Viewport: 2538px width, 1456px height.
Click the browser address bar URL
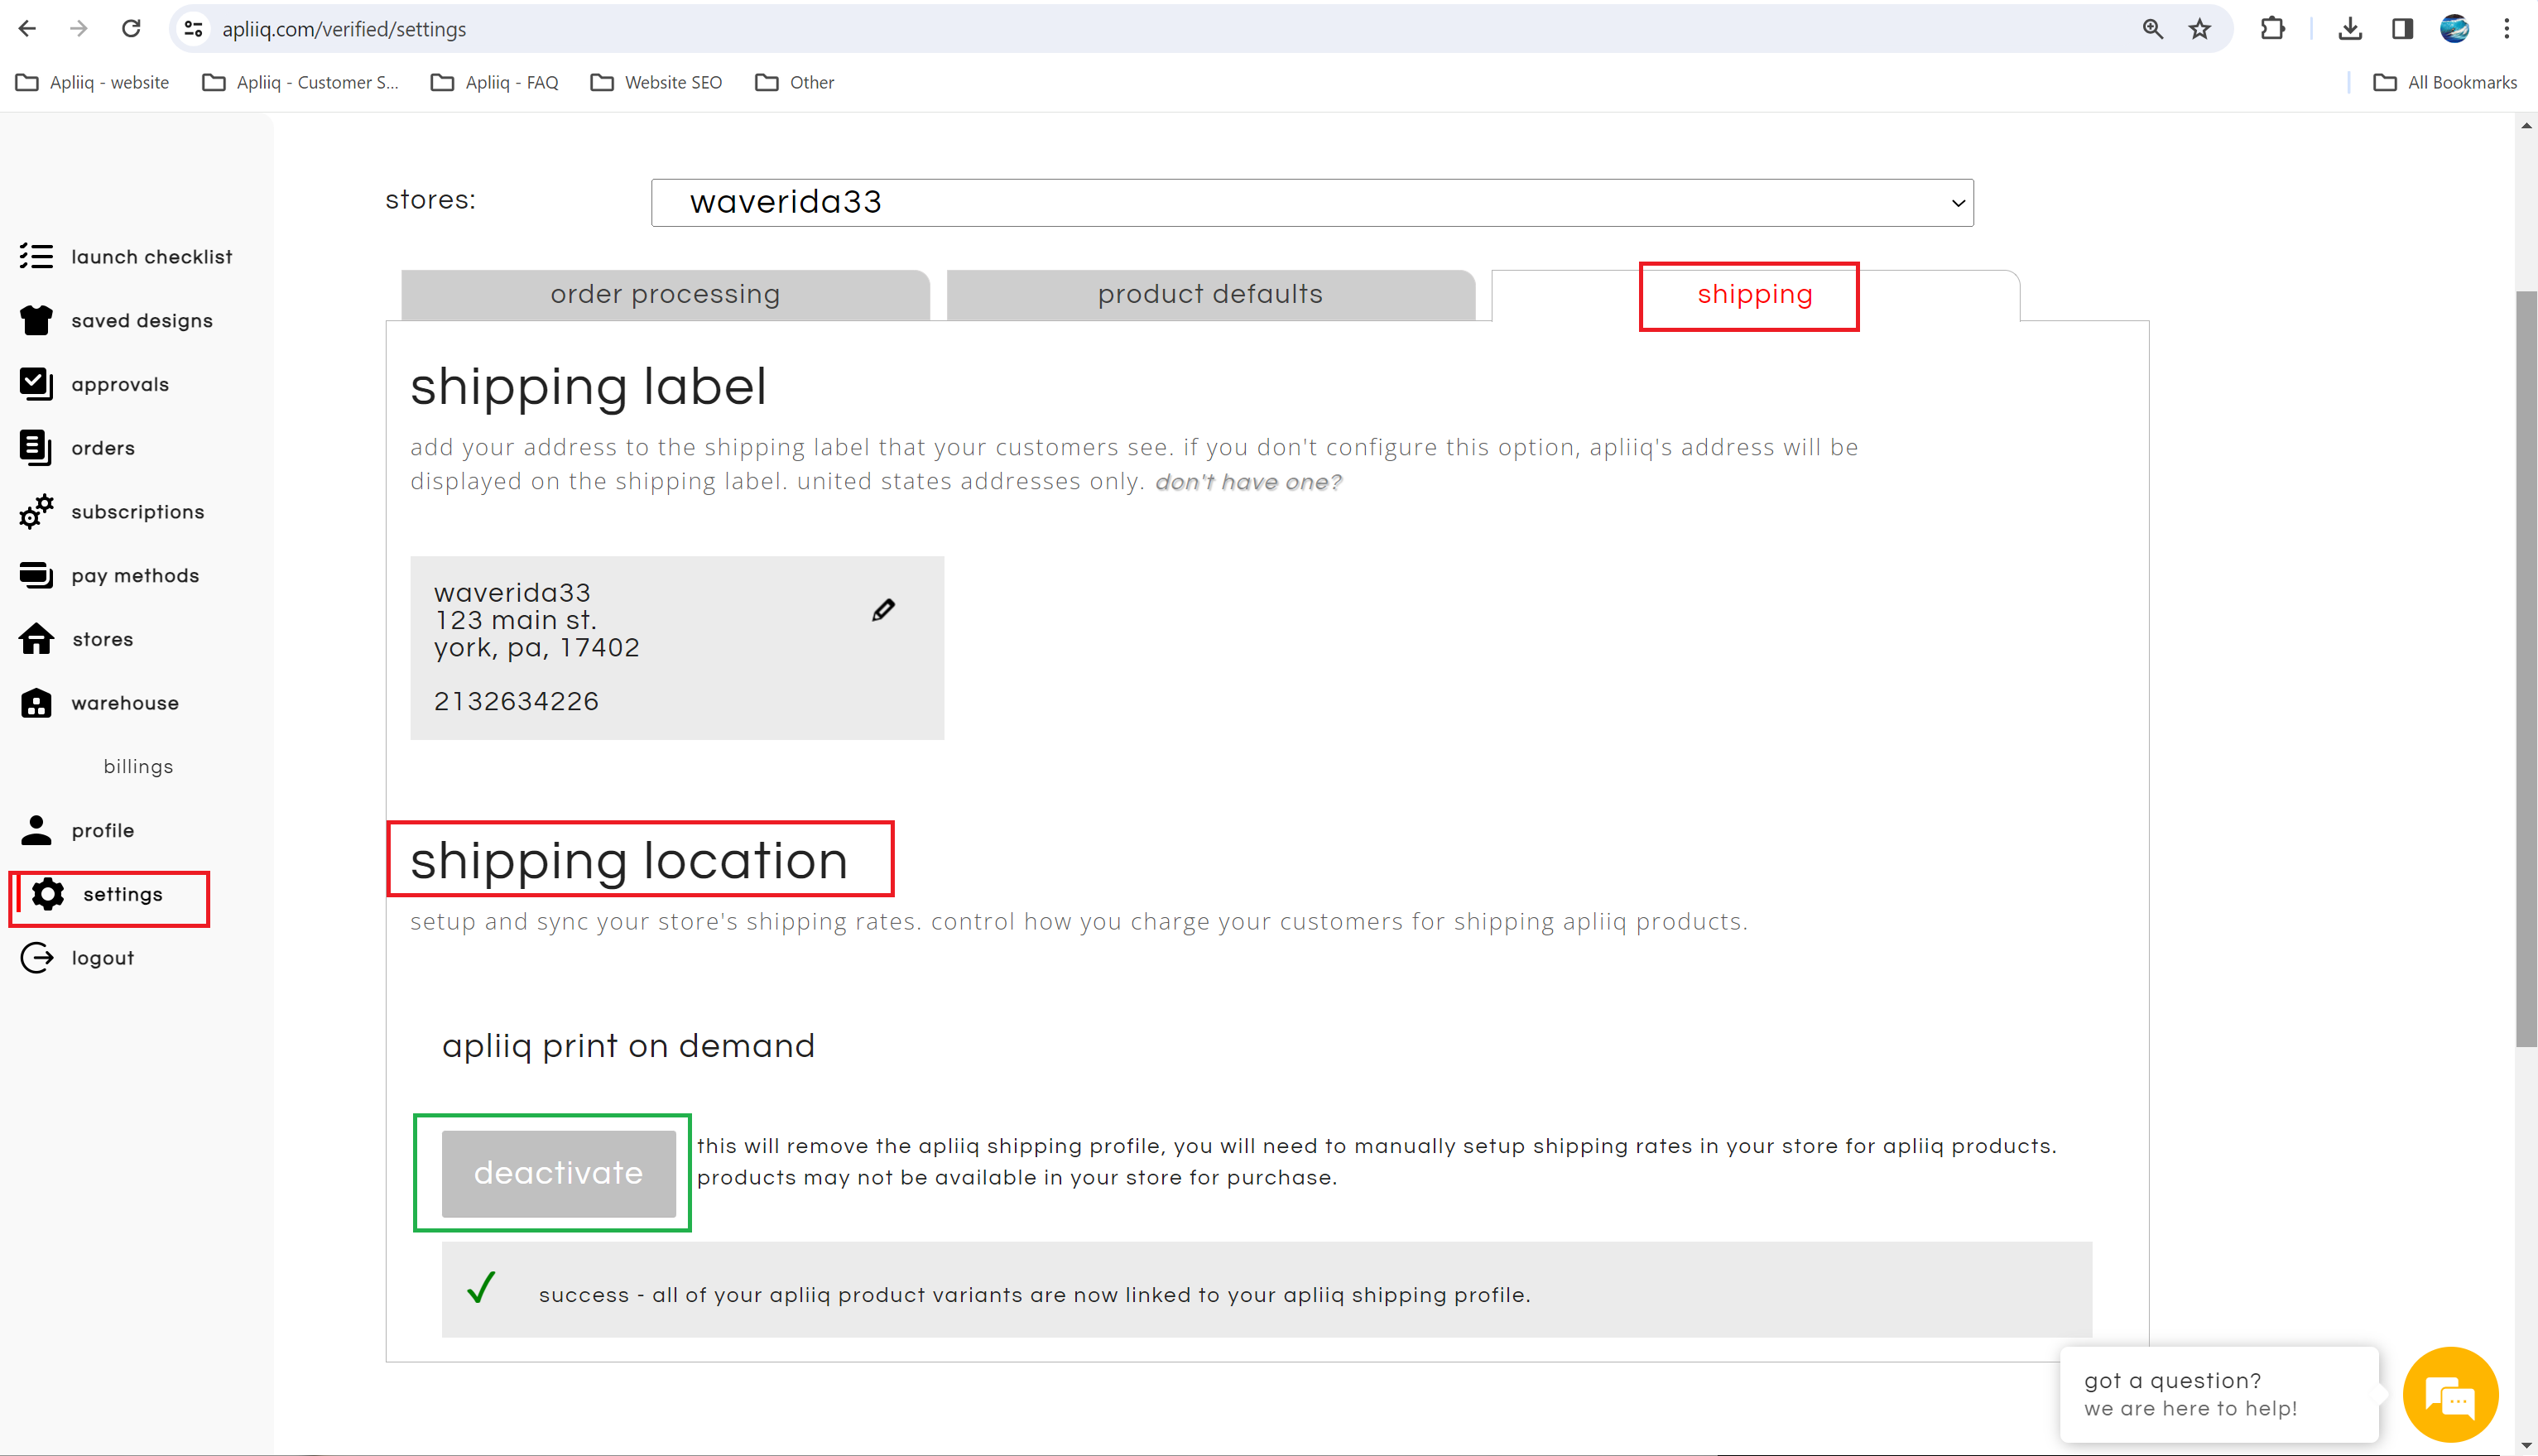[344, 29]
